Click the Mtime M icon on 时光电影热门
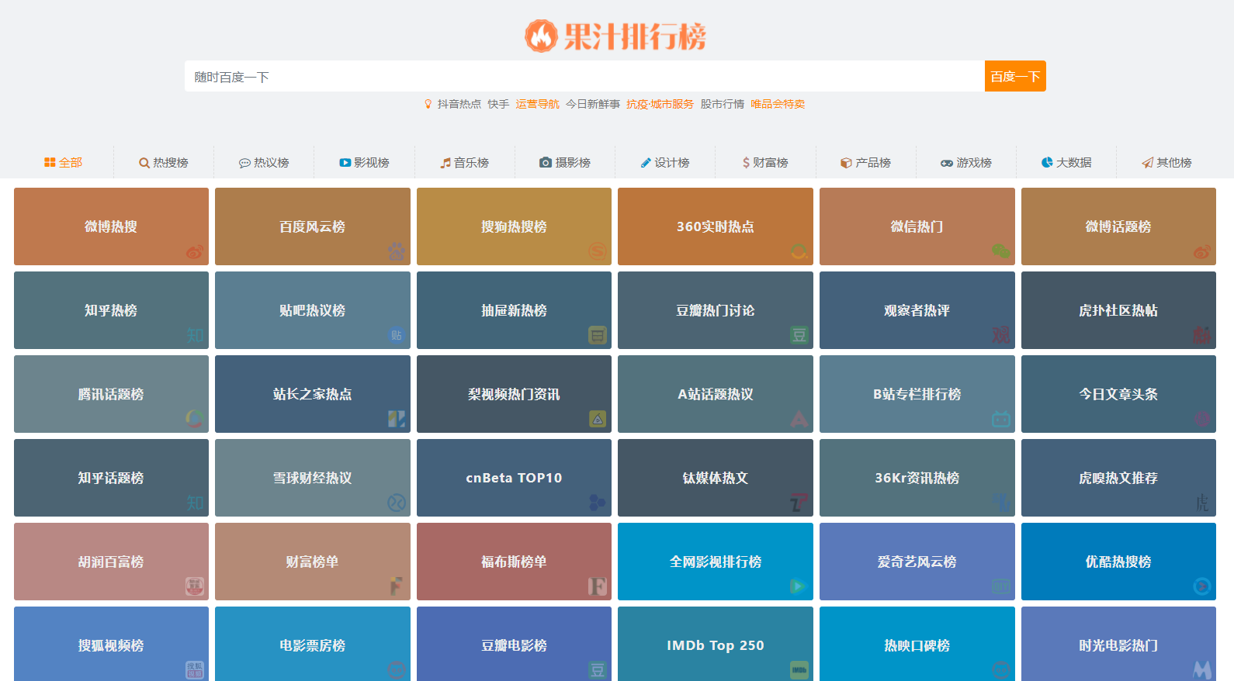 [1202, 670]
